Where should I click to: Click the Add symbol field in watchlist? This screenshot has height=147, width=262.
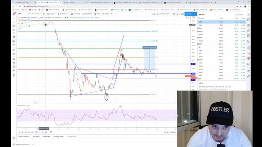click(x=239, y=14)
